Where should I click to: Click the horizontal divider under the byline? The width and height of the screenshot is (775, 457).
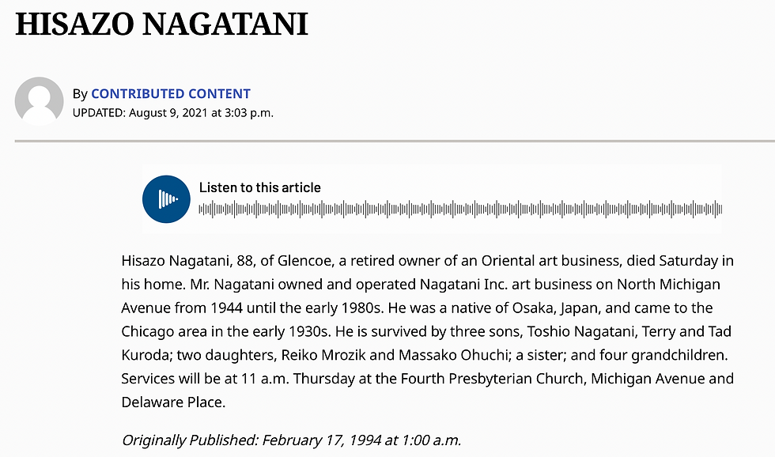click(x=395, y=141)
